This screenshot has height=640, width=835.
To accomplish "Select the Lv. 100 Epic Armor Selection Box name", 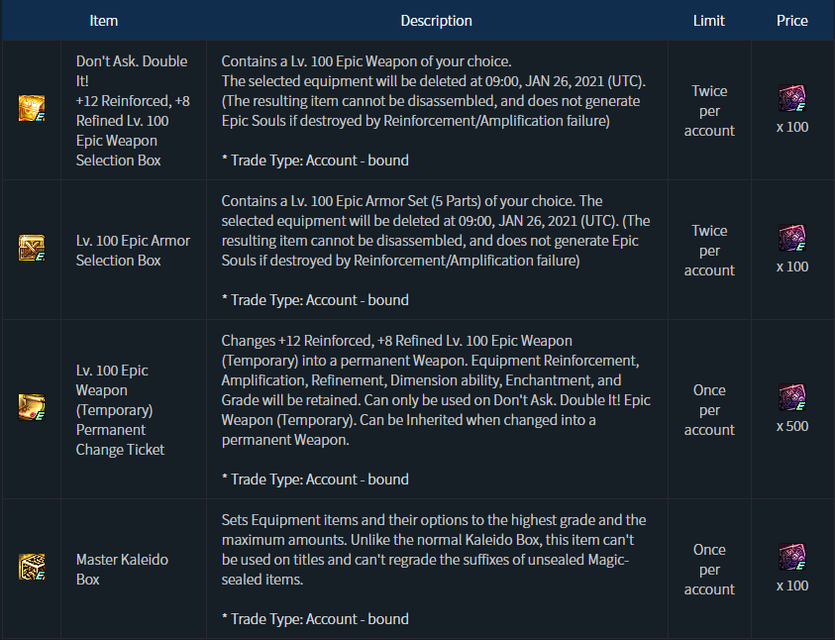I will pos(133,250).
